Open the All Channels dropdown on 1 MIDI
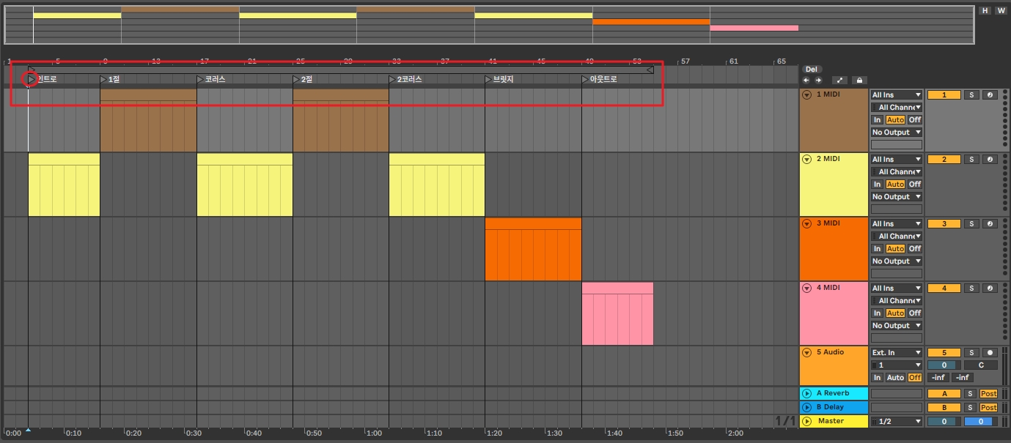The image size is (1011, 443). [x=897, y=108]
